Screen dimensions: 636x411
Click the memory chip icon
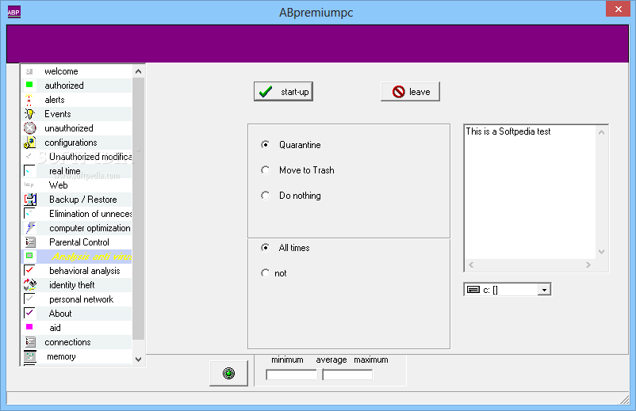tap(30, 356)
